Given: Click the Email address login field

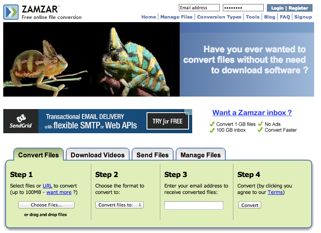Looking at the screenshot, I should (199, 8).
